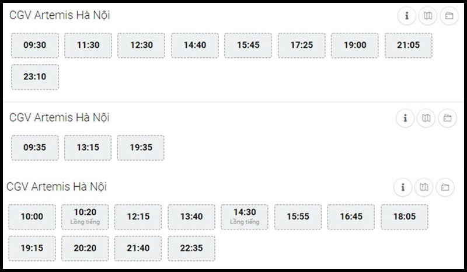467x272 pixels.
Task: Select the 21:05 showtime
Action: (408, 46)
